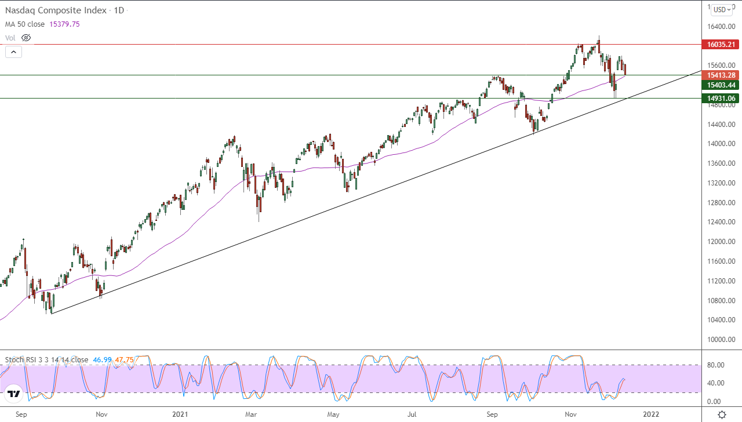Click the MA value 15379.75
The height and width of the screenshot is (422, 742).
click(x=65, y=24)
